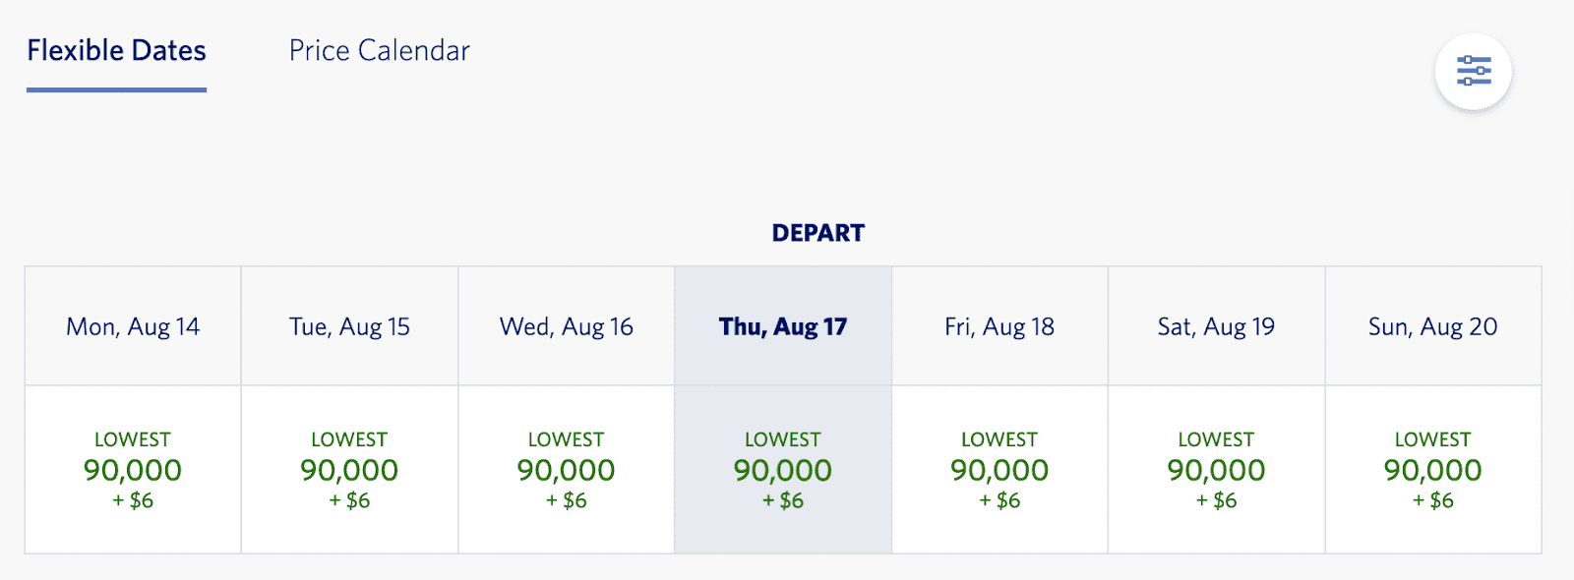Pick the 90,000 fare for Wednesday Aug 16
Image resolution: width=1574 pixels, height=580 pixels.
567,469
